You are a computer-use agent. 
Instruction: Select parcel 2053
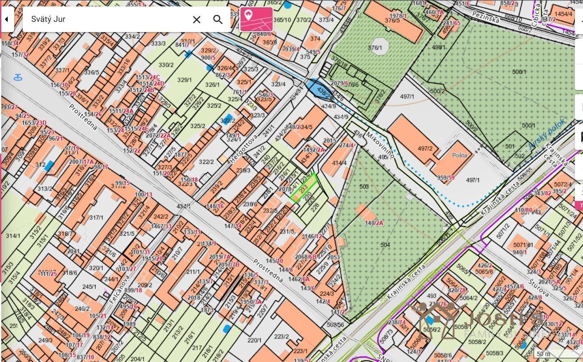pyautogui.click(x=333, y=257)
